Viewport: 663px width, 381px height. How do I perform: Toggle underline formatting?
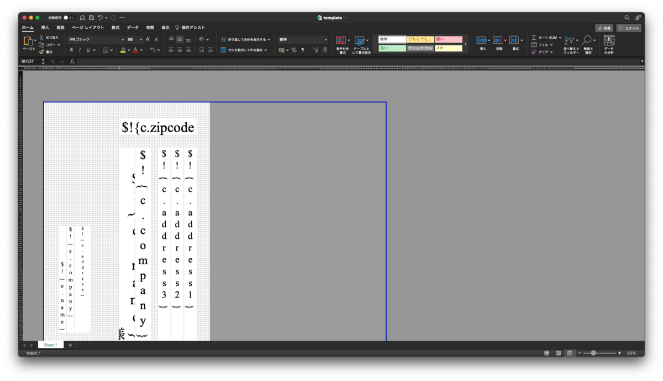(x=88, y=50)
